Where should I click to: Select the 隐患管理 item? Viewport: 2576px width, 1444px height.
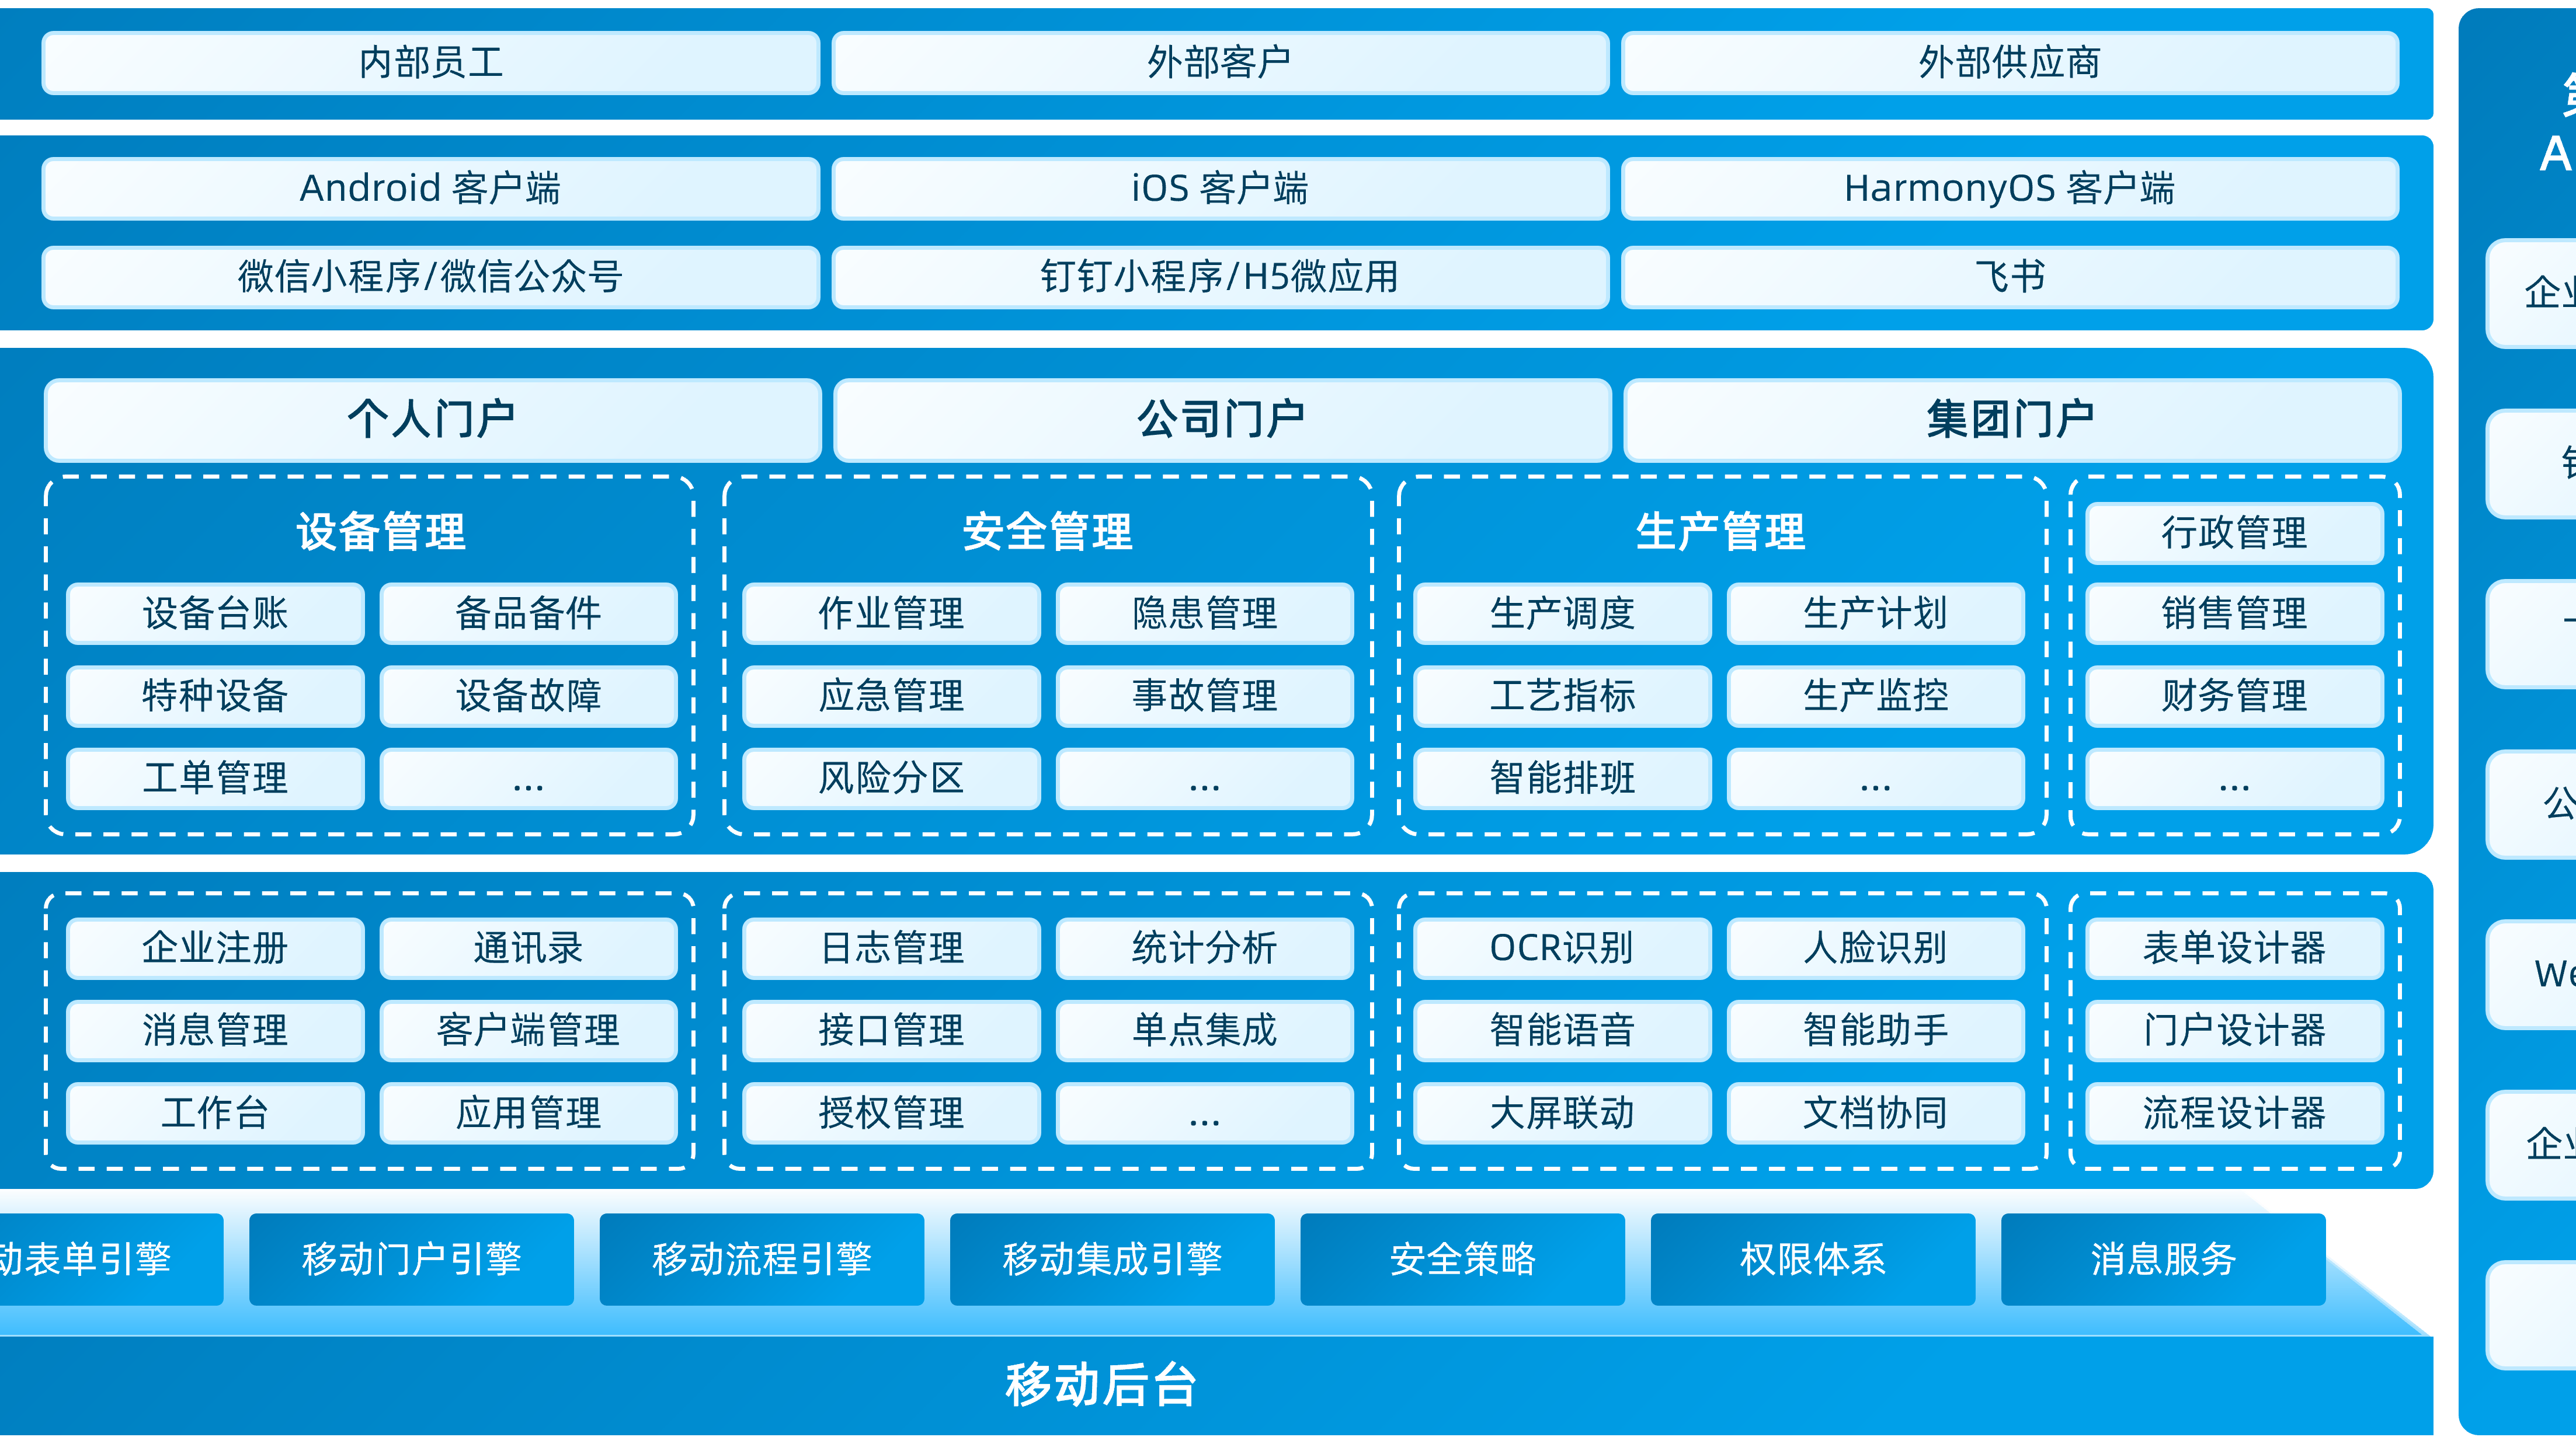[1204, 613]
